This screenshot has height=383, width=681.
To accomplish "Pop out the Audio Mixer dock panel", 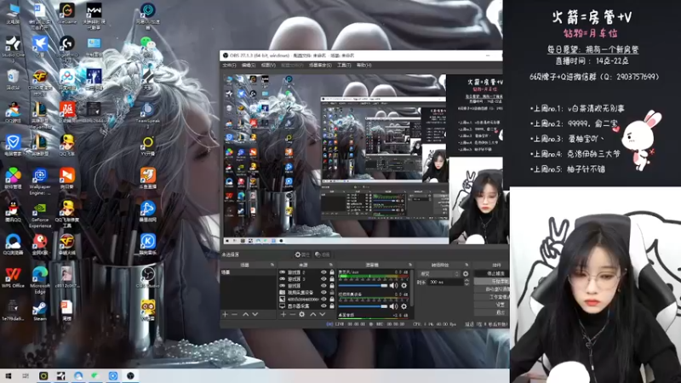I will click(x=410, y=265).
